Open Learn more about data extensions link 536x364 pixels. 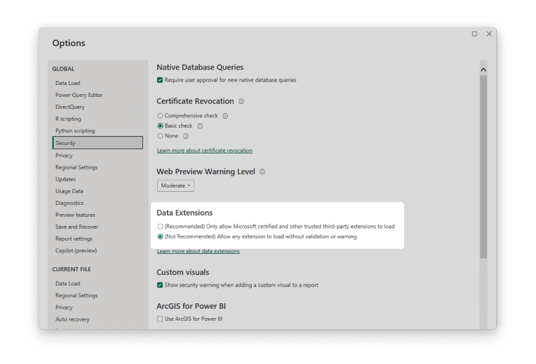198,251
